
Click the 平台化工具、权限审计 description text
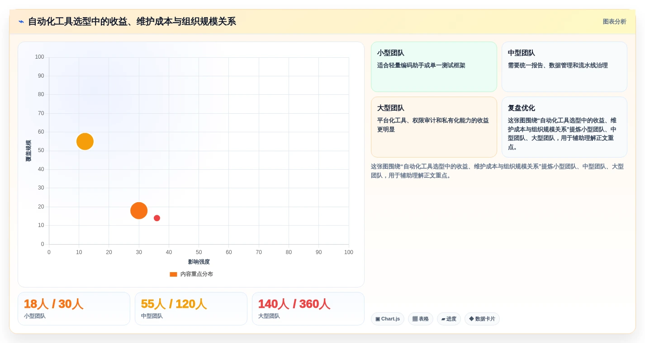click(433, 125)
